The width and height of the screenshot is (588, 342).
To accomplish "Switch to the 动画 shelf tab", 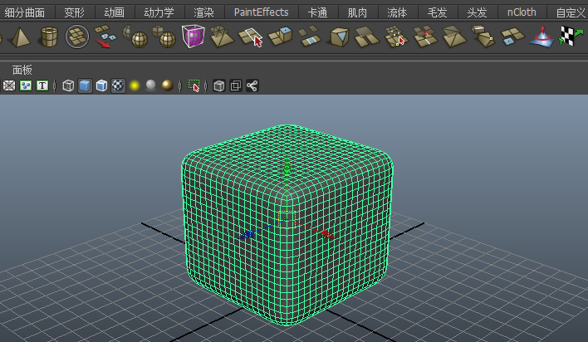I will click(x=115, y=12).
